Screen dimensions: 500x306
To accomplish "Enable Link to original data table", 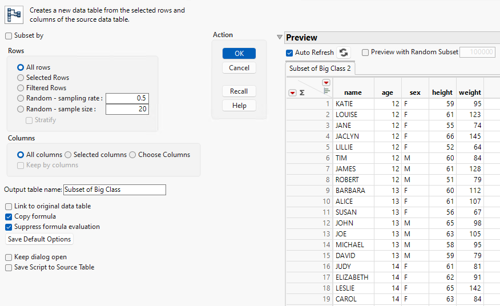I will tap(9, 206).
